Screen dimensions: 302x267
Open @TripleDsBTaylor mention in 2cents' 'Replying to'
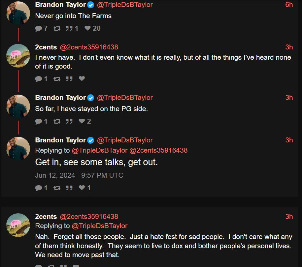point(100,226)
